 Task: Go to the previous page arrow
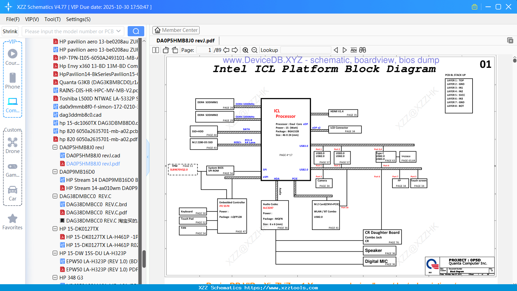click(226, 50)
